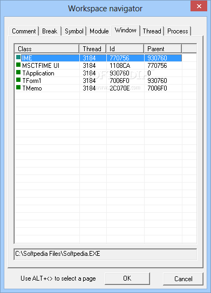211x293 pixels.
Task: Click the Id cell 7006F0 of TForm1
Action: pyautogui.click(x=119, y=81)
